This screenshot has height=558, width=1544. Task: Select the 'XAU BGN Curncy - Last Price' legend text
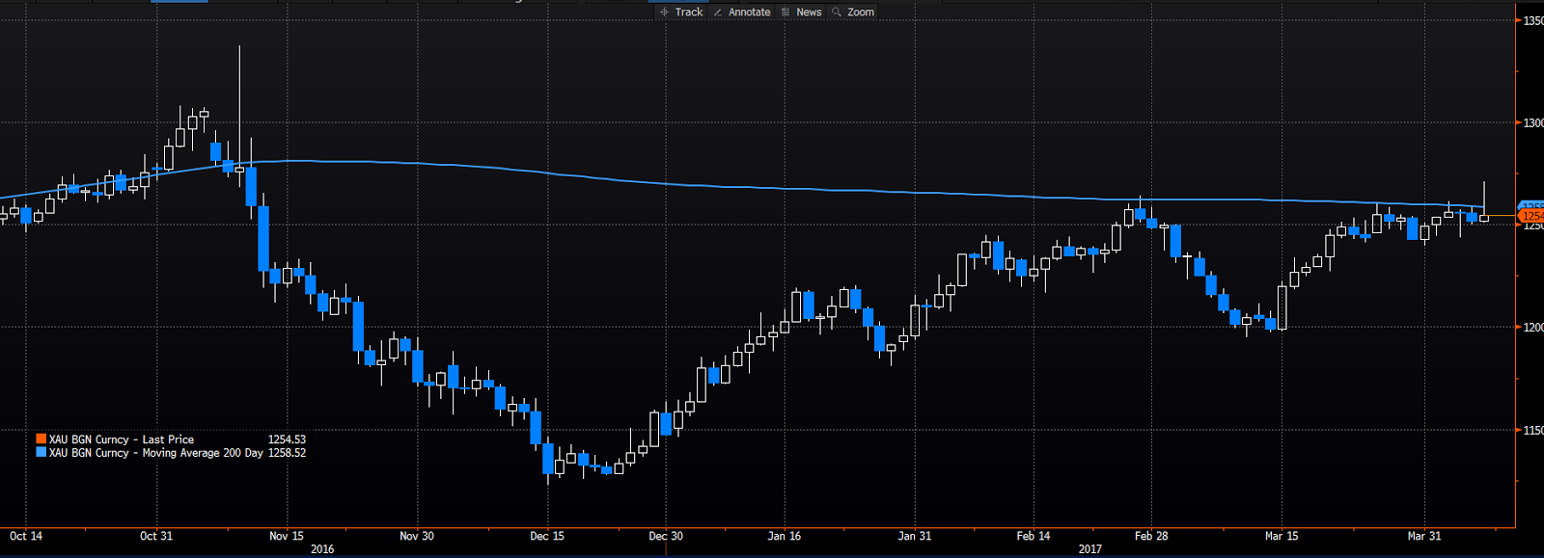[122, 439]
